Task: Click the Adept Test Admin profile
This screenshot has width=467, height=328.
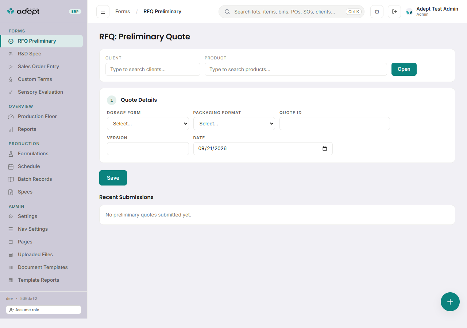Action: point(432,12)
